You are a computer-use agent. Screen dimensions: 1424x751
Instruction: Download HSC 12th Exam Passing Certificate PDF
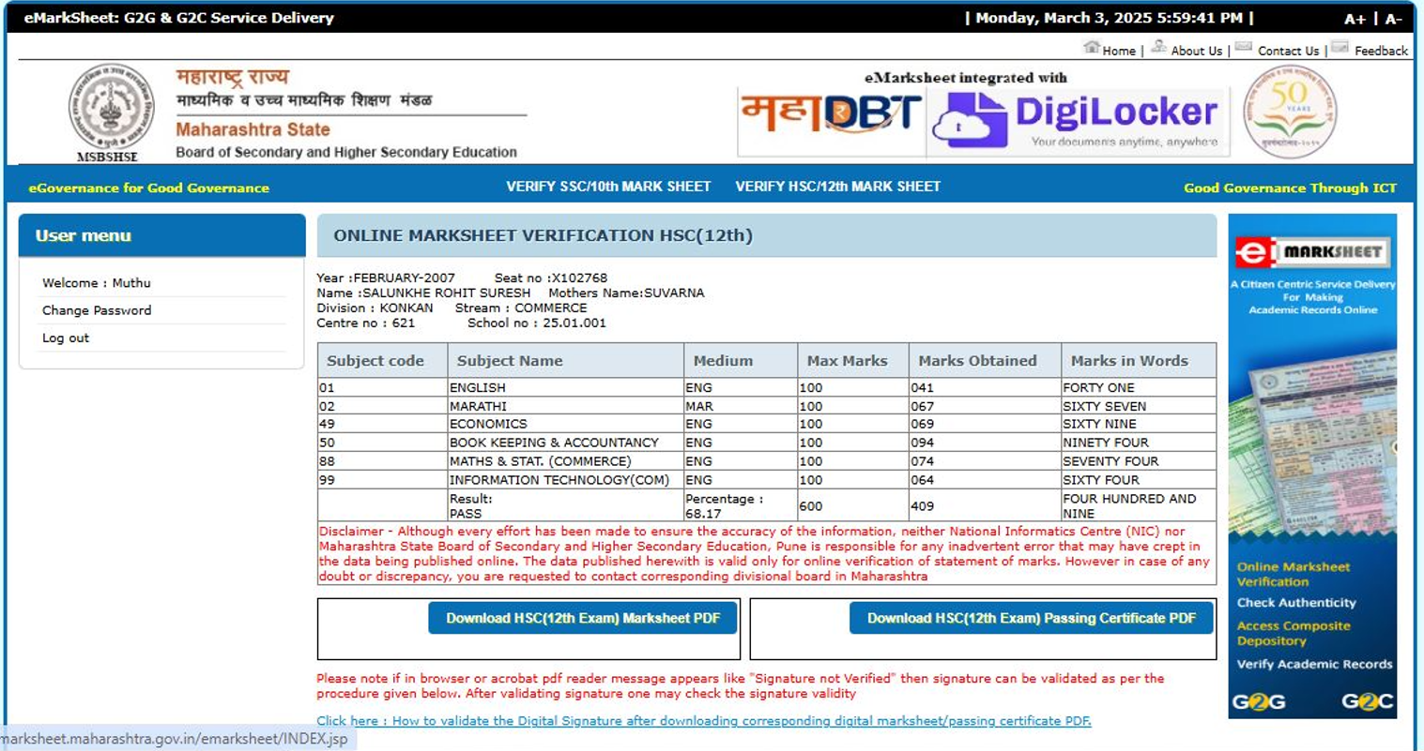tap(1031, 619)
